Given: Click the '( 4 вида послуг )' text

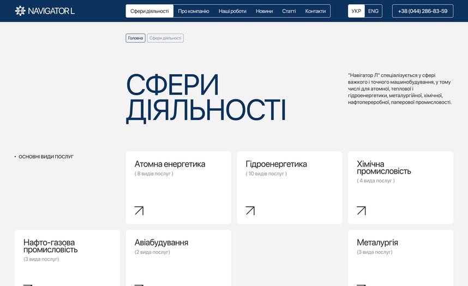Looking at the screenshot, I should pyautogui.click(x=376, y=181).
